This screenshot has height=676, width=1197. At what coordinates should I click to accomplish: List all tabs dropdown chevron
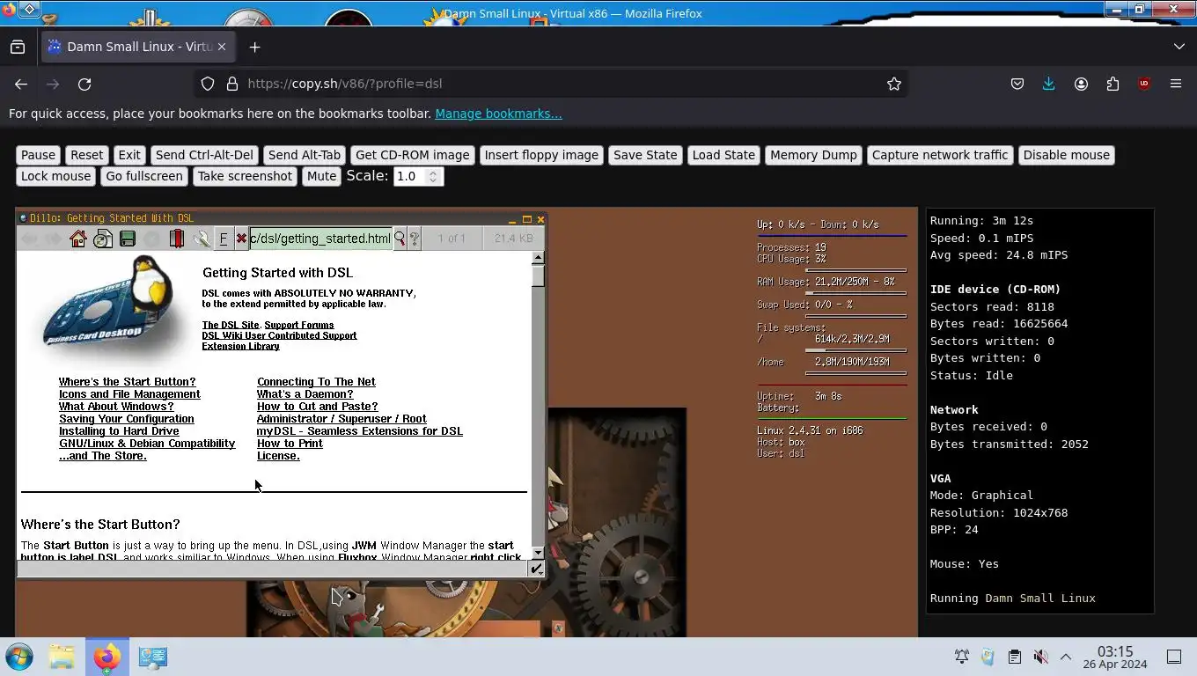point(1179,47)
